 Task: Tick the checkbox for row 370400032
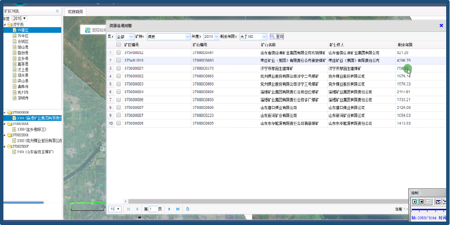coord(119,53)
